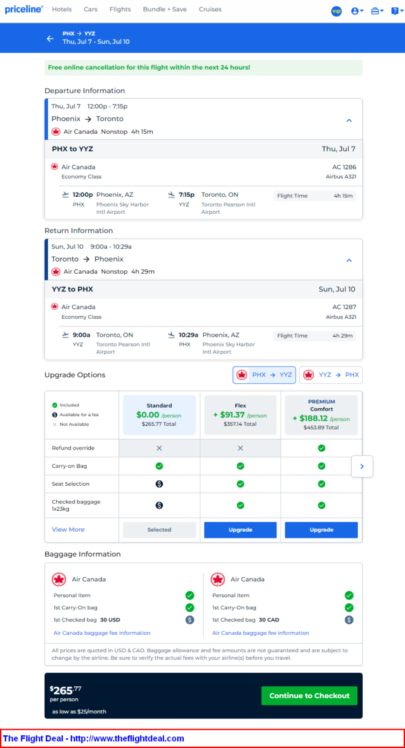Open left Air Canada baggage fee information
The width and height of the screenshot is (405, 748).
tap(102, 633)
